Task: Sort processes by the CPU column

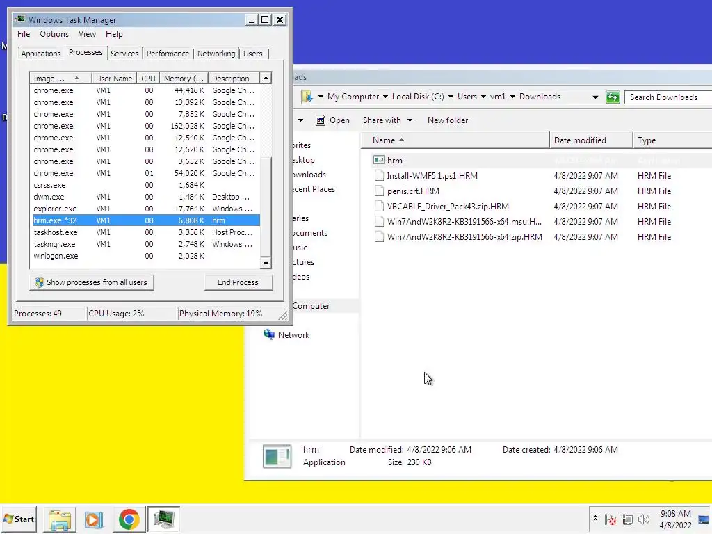Action: 148,79
